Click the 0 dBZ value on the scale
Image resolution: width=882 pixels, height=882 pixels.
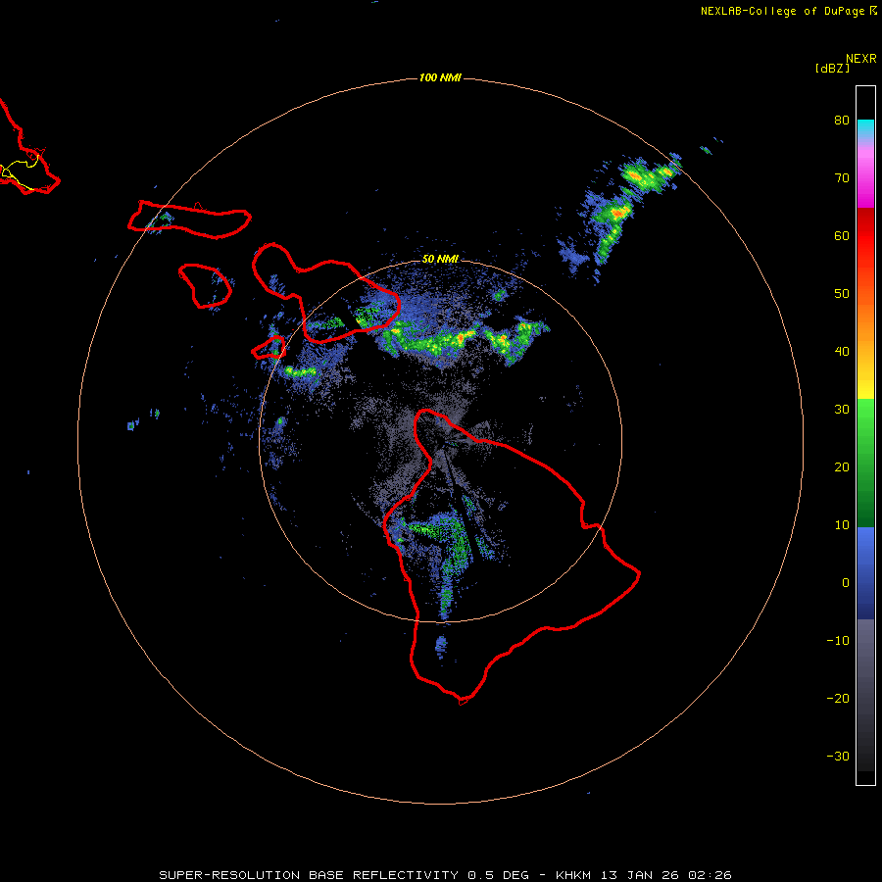[x=846, y=583]
